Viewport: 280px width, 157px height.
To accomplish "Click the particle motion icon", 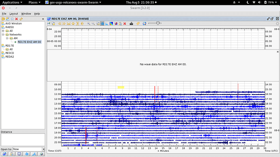I will point(116,24).
